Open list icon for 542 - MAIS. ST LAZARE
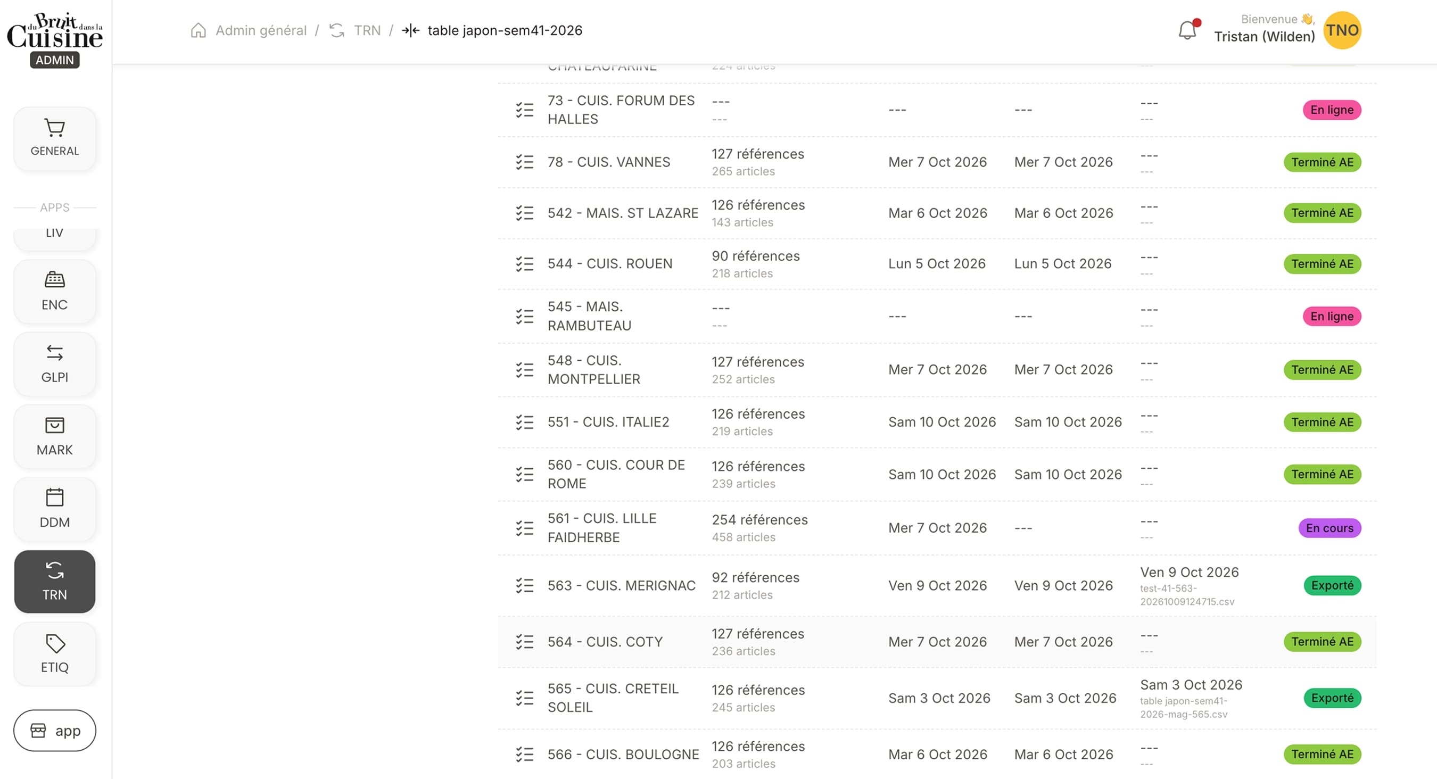This screenshot has height=779, width=1437. tap(524, 213)
